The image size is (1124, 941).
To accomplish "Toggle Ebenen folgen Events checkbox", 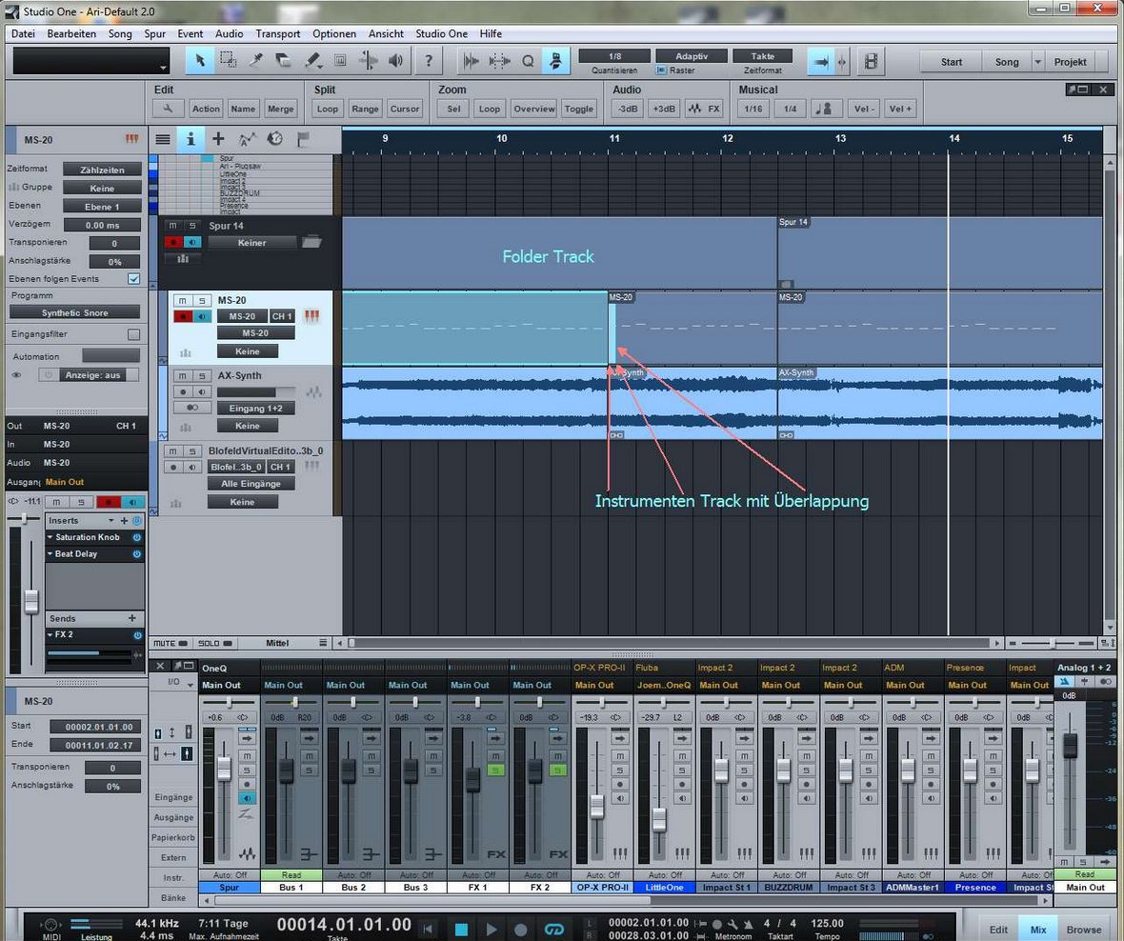I will point(134,279).
